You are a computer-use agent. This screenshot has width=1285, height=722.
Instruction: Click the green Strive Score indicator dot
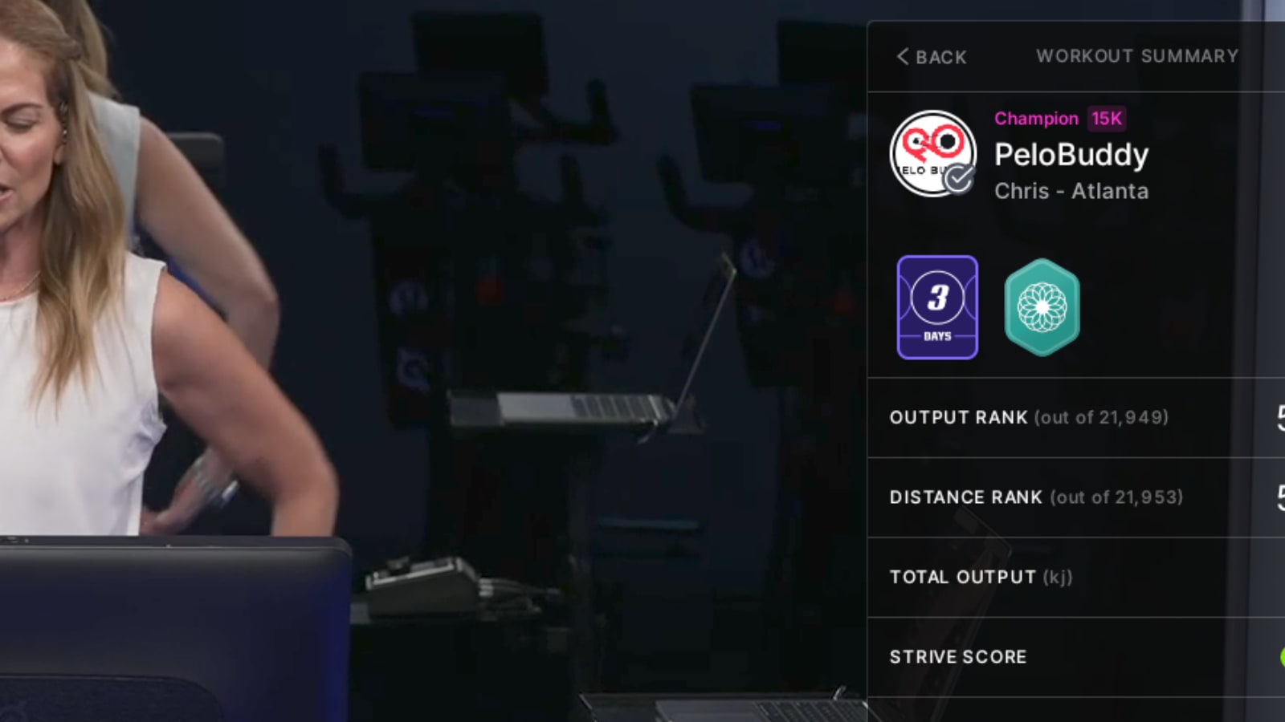coord(1282,657)
